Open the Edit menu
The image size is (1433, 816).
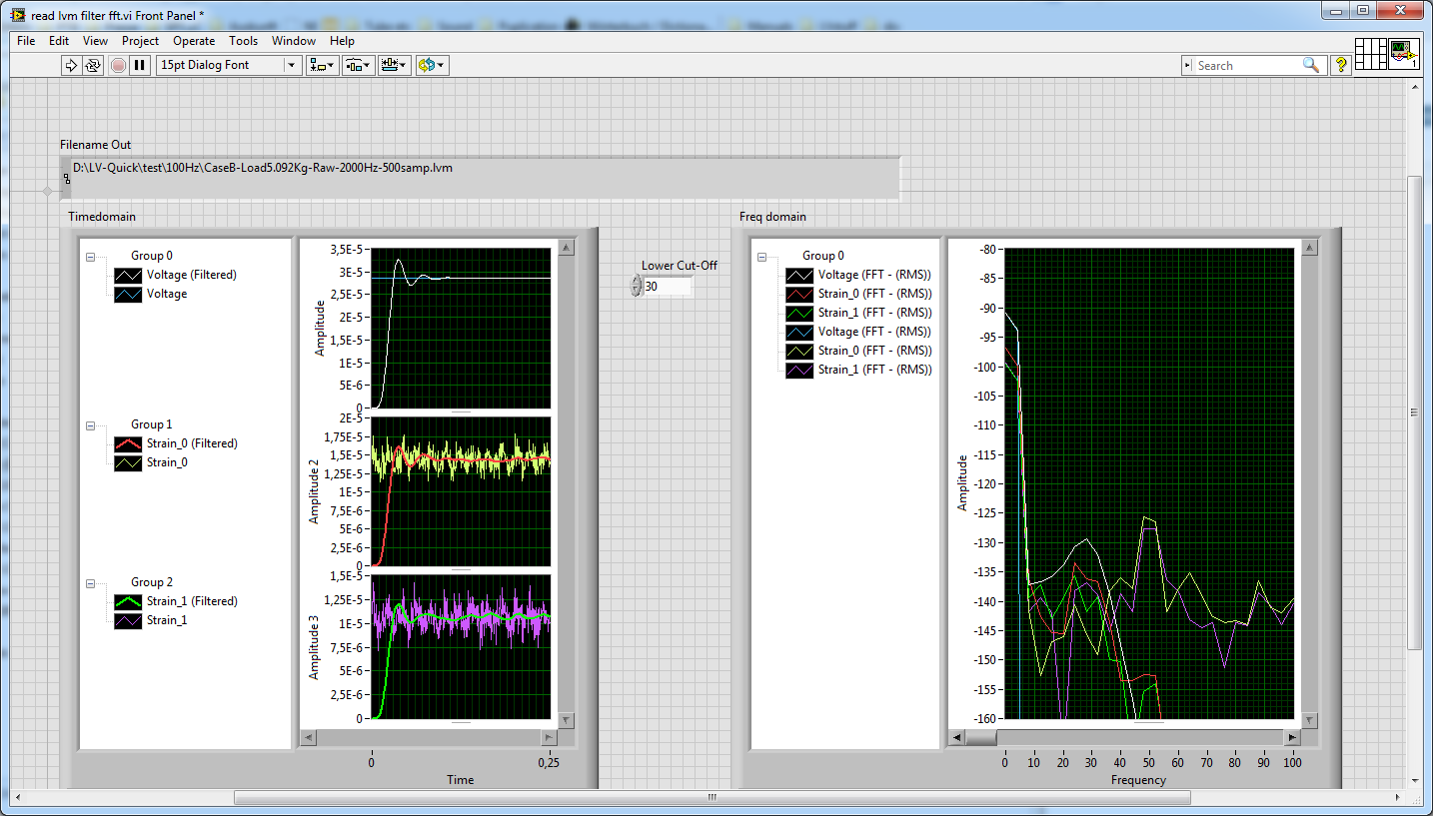pos(59,41)
